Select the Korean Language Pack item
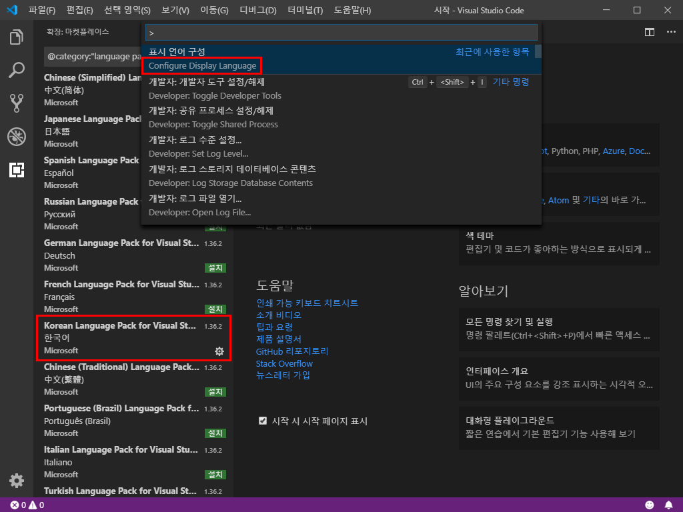 point(133,338)
